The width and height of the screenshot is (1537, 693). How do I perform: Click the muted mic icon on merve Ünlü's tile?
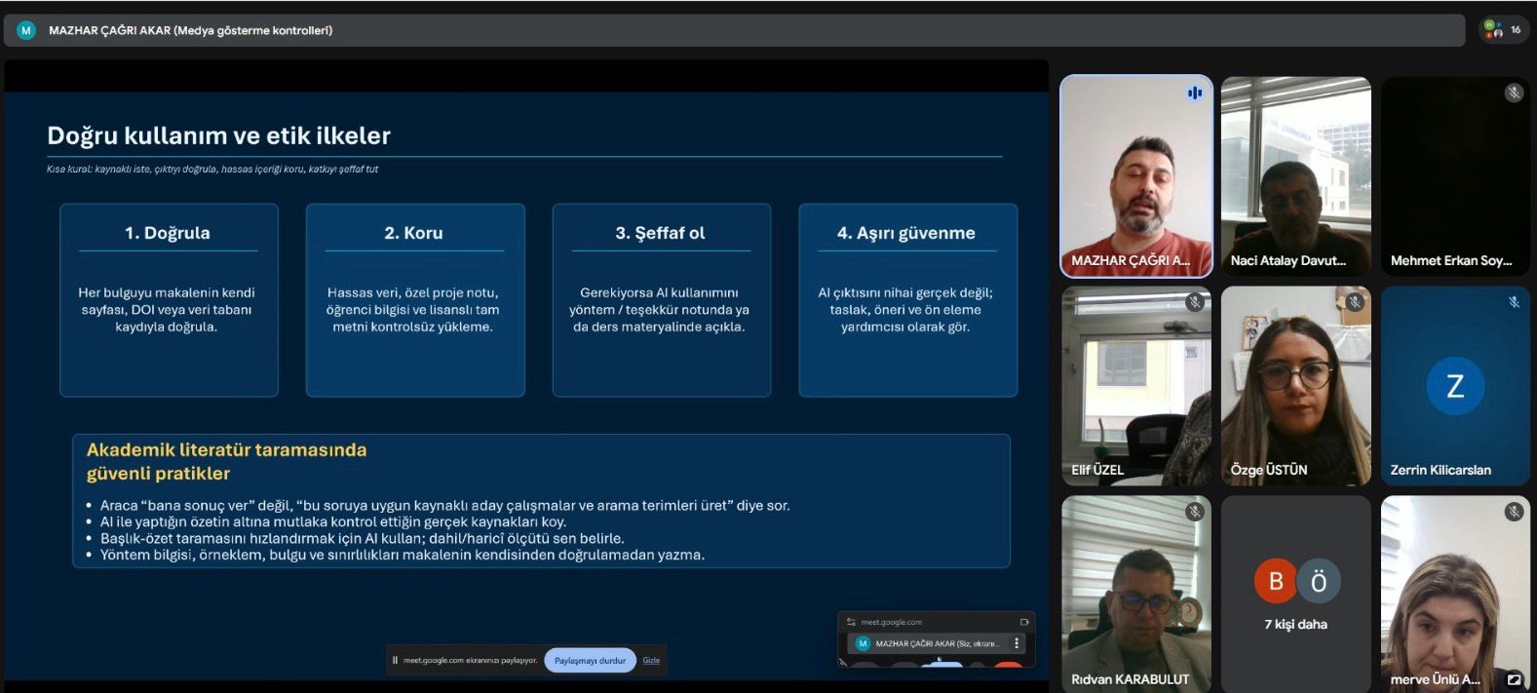(1514, 512)
